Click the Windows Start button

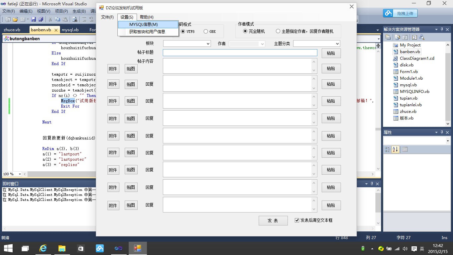pyautogui.click(x=8, y=248)
